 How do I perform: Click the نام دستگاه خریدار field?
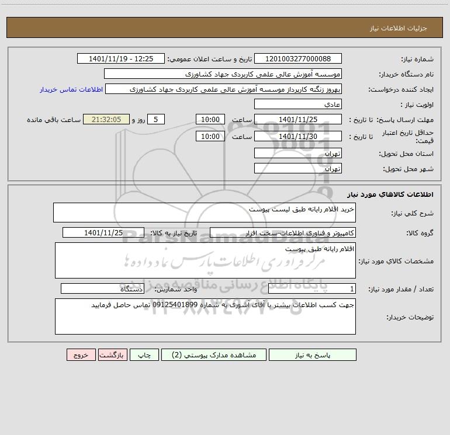point(223,74)
